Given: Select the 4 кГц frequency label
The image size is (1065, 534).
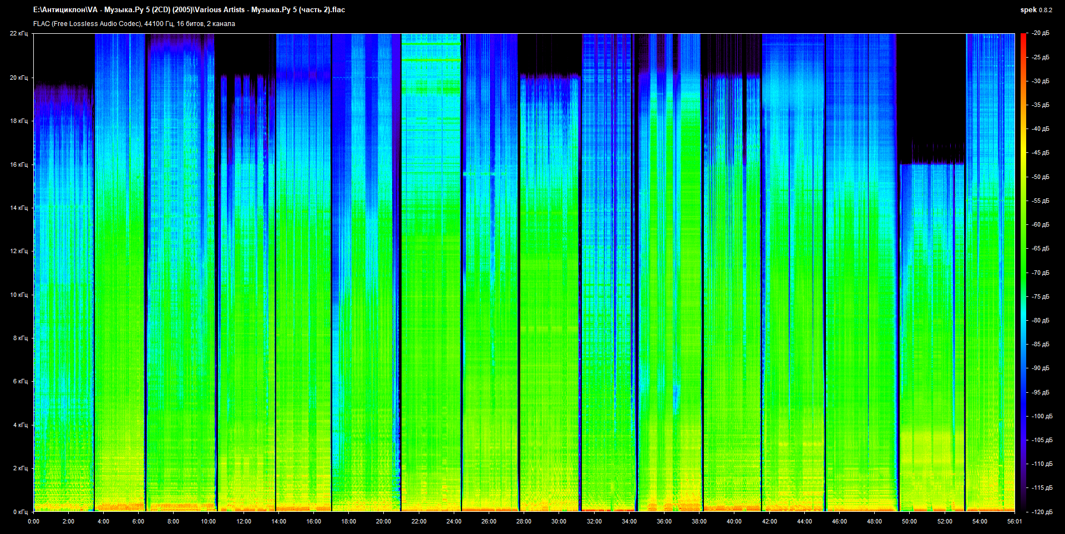Looking at the screenshot, I should tap(20, 425).
